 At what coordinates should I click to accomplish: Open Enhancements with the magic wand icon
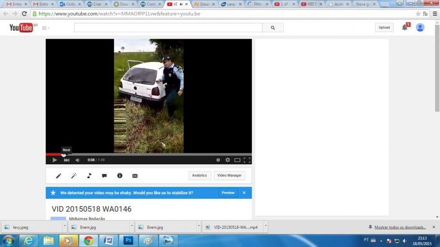74,176
